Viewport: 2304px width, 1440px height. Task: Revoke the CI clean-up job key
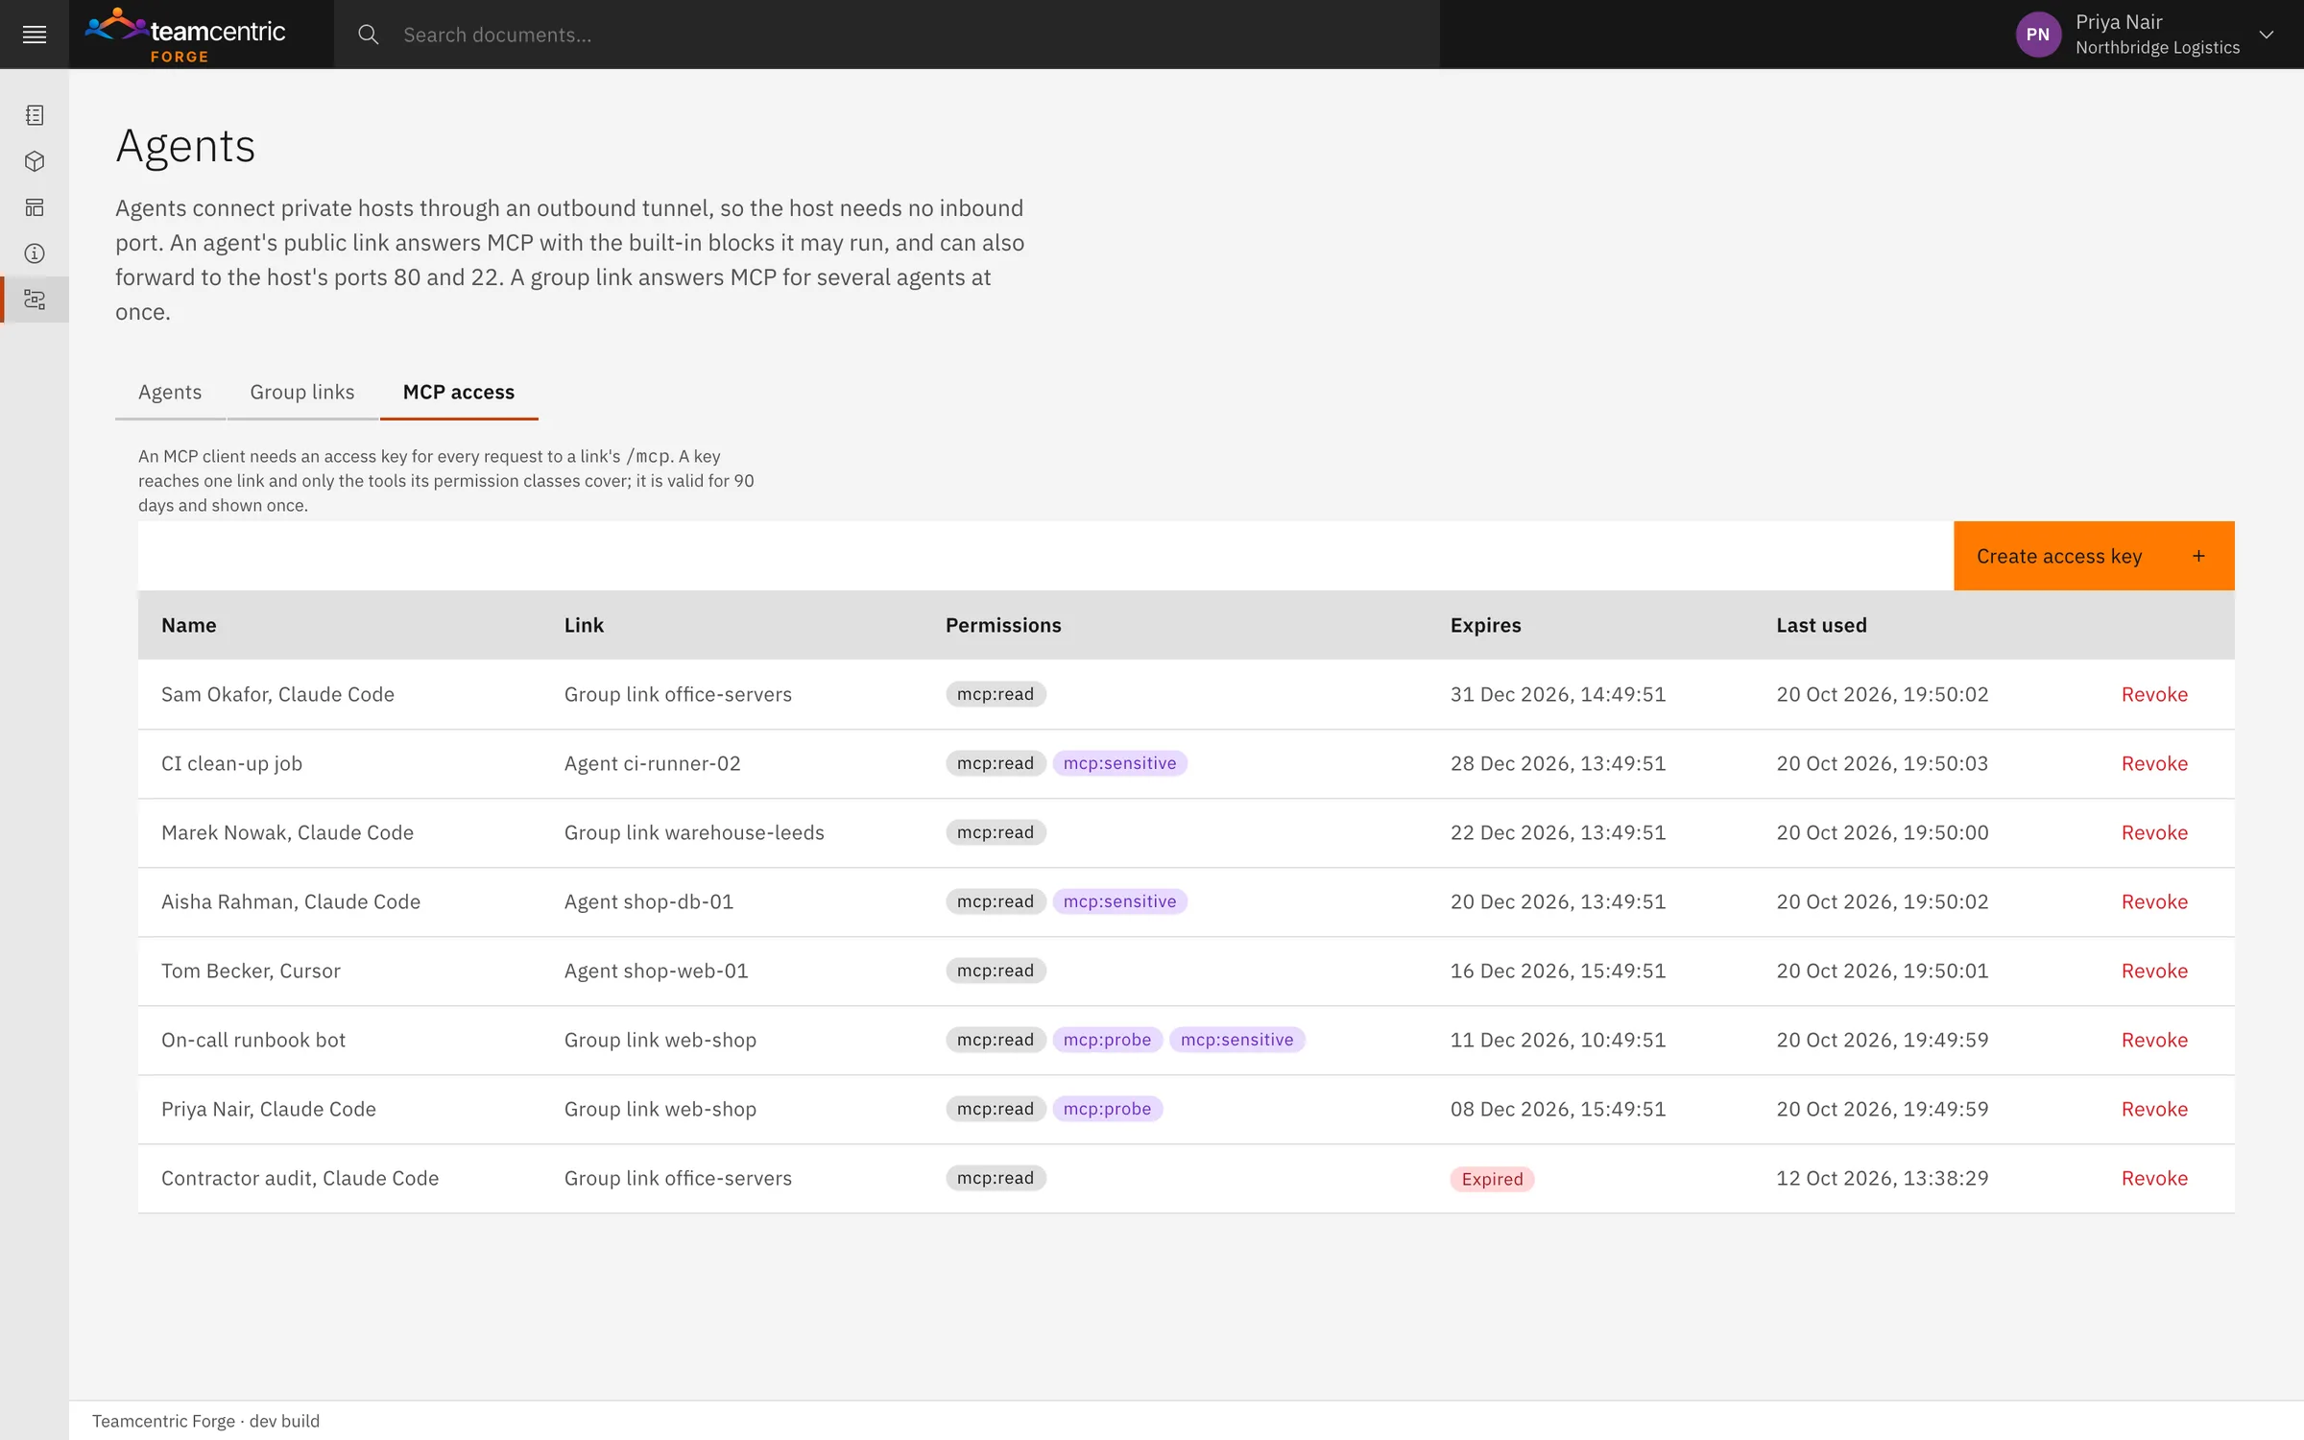pyautogui.click(x=2154, y=763)
